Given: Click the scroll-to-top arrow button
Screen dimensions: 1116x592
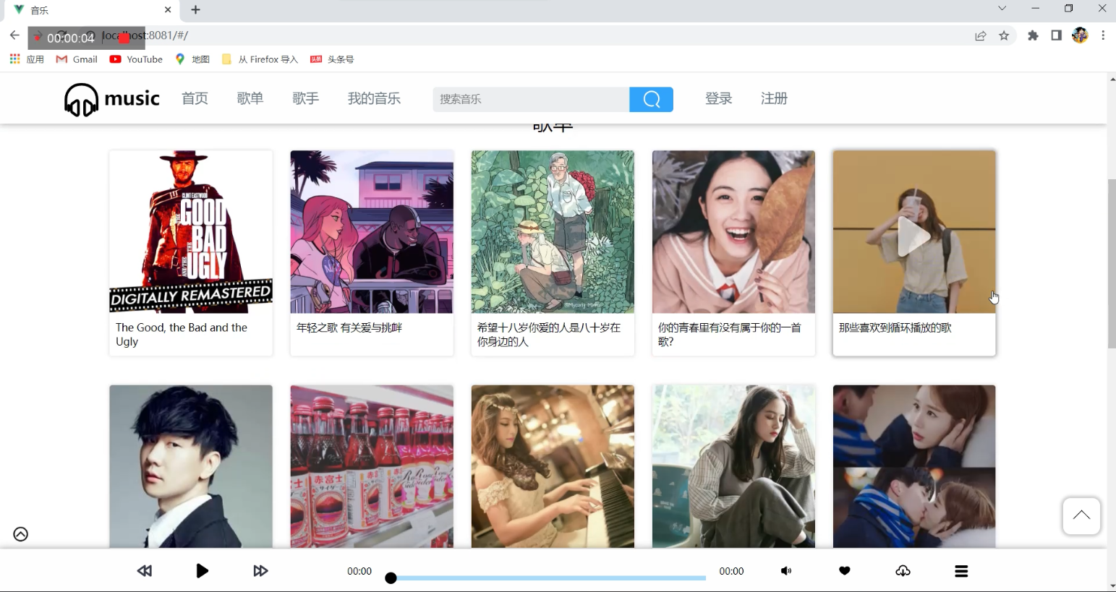Looking at the screenshot, I should [1081, 515].
